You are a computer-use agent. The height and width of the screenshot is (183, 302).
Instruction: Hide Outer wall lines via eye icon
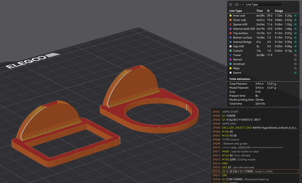(x=295, y=20)
